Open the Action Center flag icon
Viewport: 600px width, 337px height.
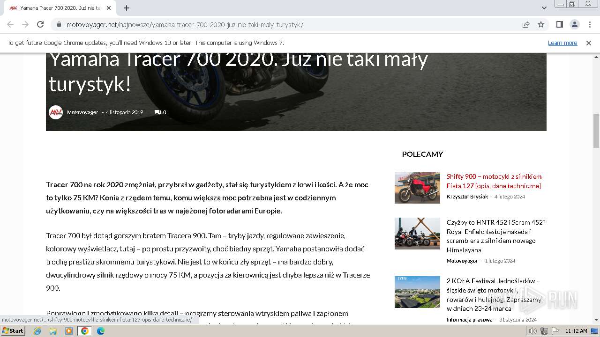coord(555,331)
